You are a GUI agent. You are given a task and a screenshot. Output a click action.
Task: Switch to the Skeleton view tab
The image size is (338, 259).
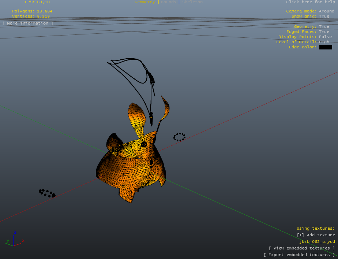tap(192, 2)
